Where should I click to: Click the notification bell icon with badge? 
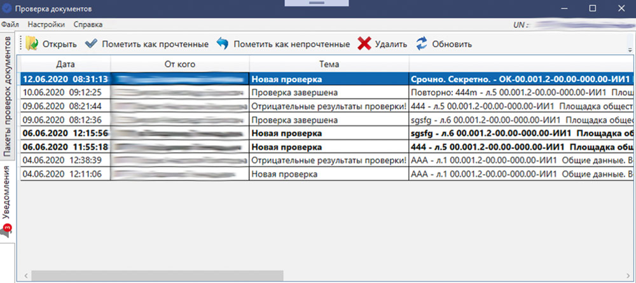(x=7, y=230)
